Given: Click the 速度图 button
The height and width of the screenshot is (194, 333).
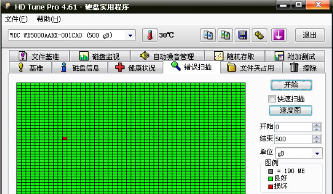Looking at the screenshot, I should pyautogui.click(x=290, y=110).
